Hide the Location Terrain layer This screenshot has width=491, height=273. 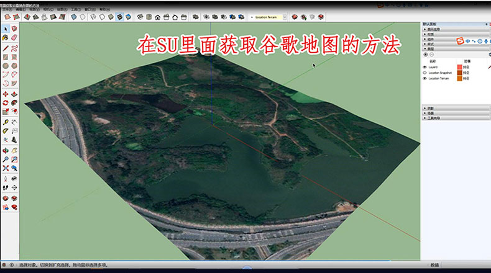pos(425,79)
